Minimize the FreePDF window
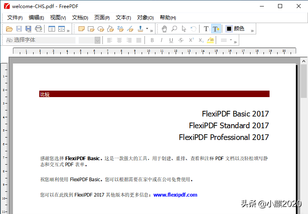This screenshot has width=308, height=214. click(x=262, y=6)
